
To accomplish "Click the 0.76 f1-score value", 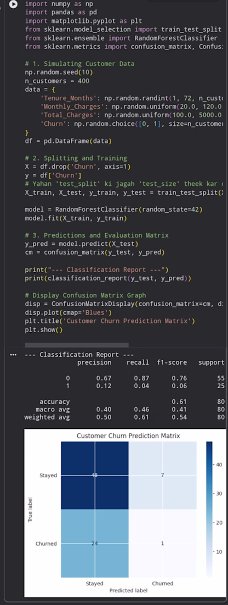I will [x=179, y=378].
